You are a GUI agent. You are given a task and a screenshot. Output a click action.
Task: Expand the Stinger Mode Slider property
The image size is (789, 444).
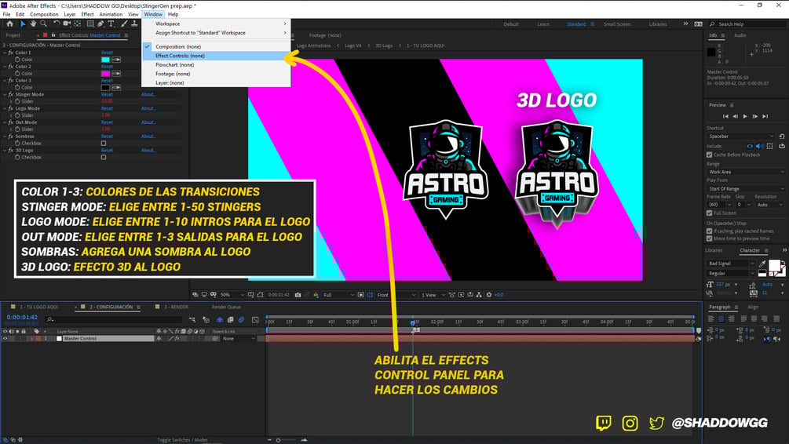tap(10, 101)
